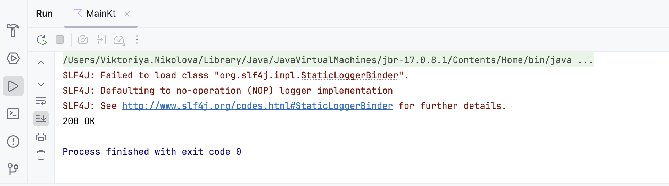The height and width of the screenshot is (186, 669).
Task: Open the Build tool window hammer icon
Action: pos(13,31)
